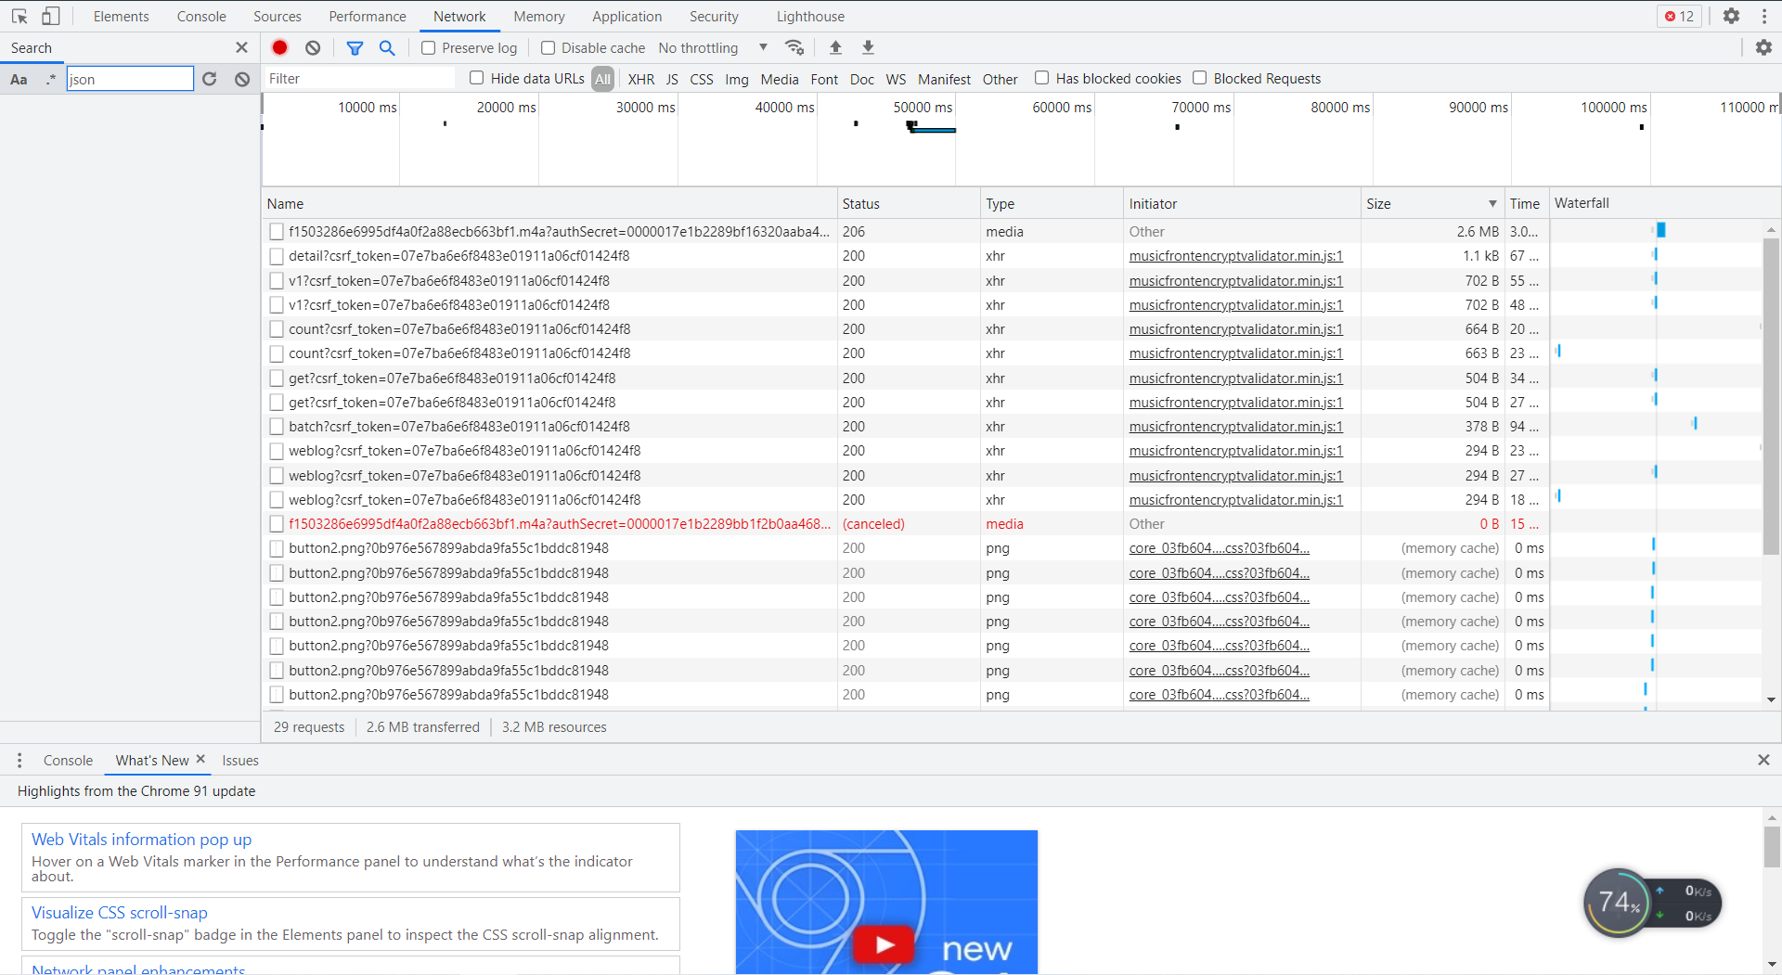Open the drawer Issues tab
The width and height of the screenshot is (1782, 975).
click(x=239, y=760)
